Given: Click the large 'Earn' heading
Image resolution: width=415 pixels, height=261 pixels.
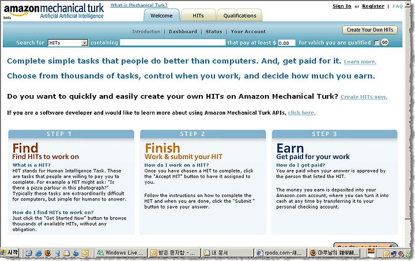Looking at the screenshot, I should tap(290, 148).
